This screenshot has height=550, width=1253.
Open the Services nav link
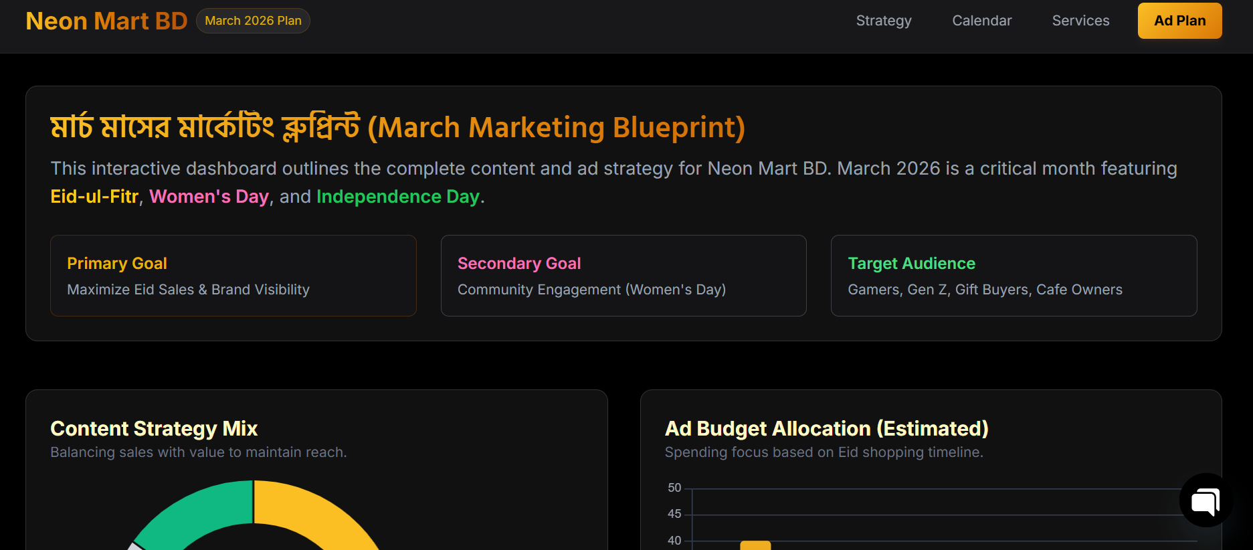[x=1080, y=21]
